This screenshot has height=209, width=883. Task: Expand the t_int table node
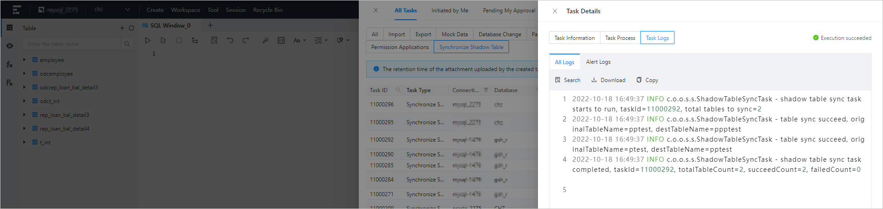[x=24, y=142]
